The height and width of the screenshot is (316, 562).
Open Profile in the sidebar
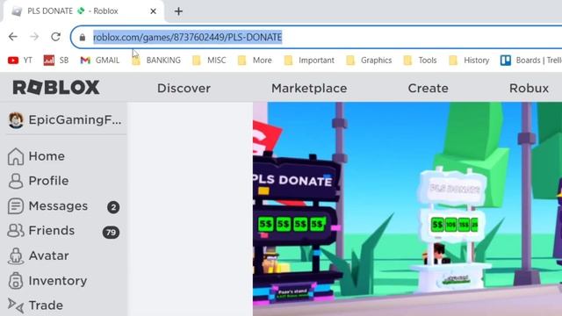49,181
